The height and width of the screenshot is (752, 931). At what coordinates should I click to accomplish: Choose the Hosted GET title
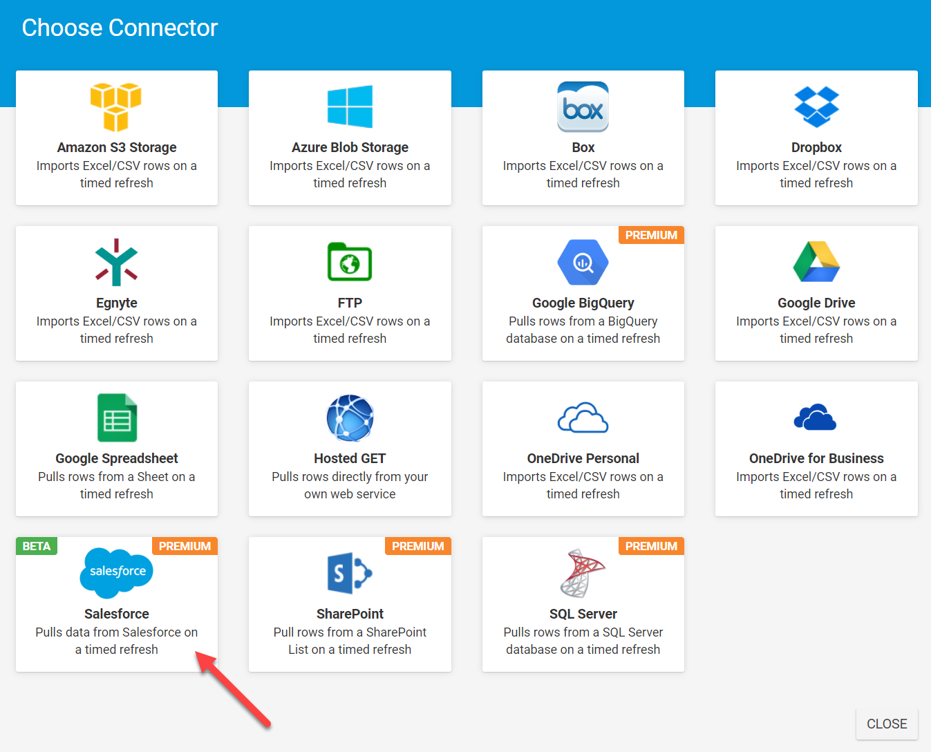point(350,458)
